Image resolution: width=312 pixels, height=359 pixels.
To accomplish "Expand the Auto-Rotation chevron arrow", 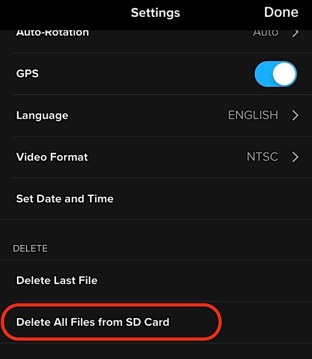I will tap(295, 33).
